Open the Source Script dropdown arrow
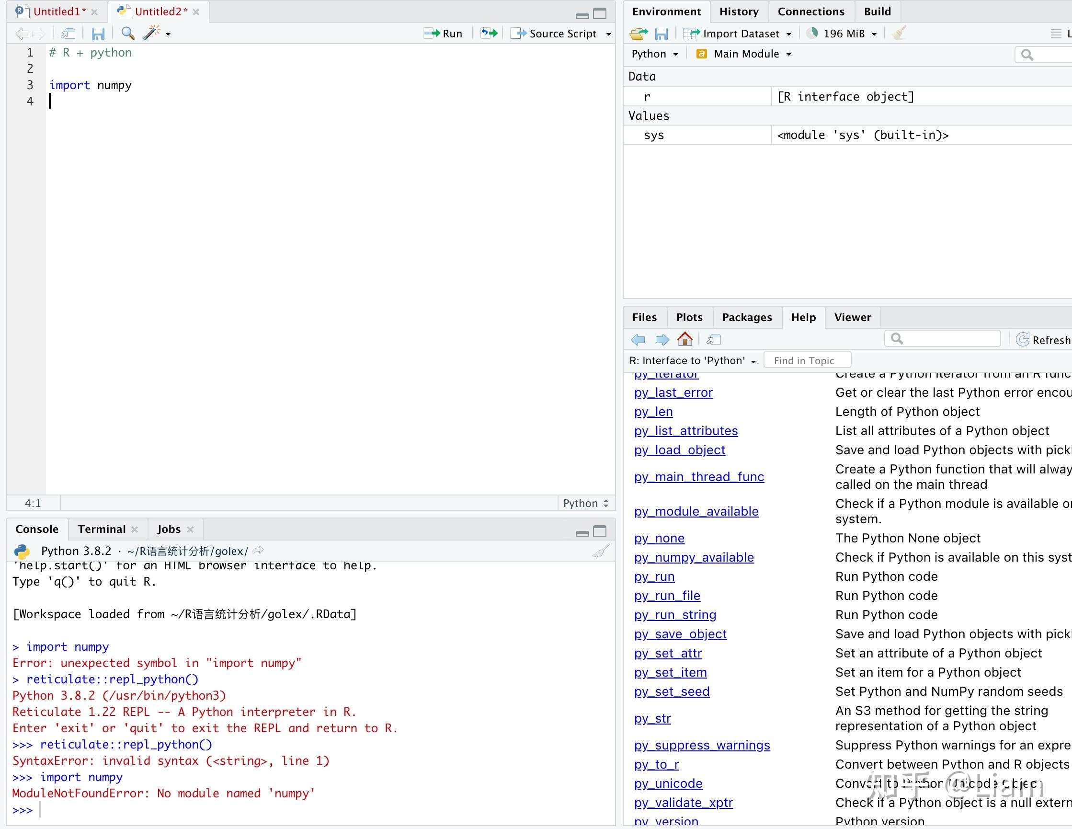Viewport: 1072px width, 829px height. coord(609,34)
